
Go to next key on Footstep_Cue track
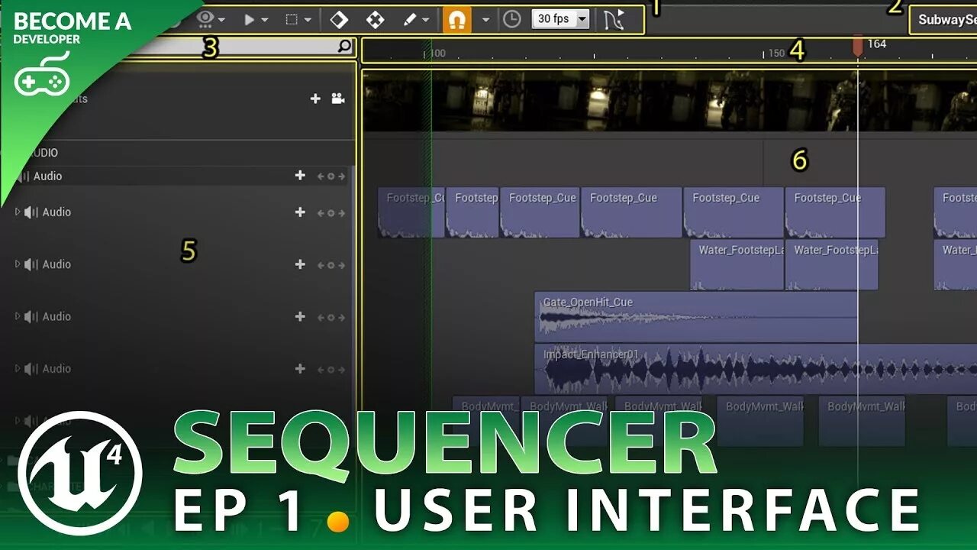[341, 213]
